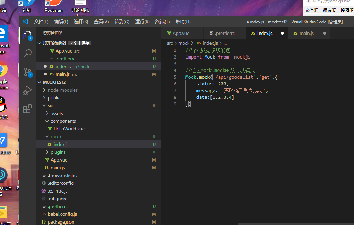Click the breadcrumb ellipsis symbol
Viewport: 354px width, 225px height.
(225, 43)
